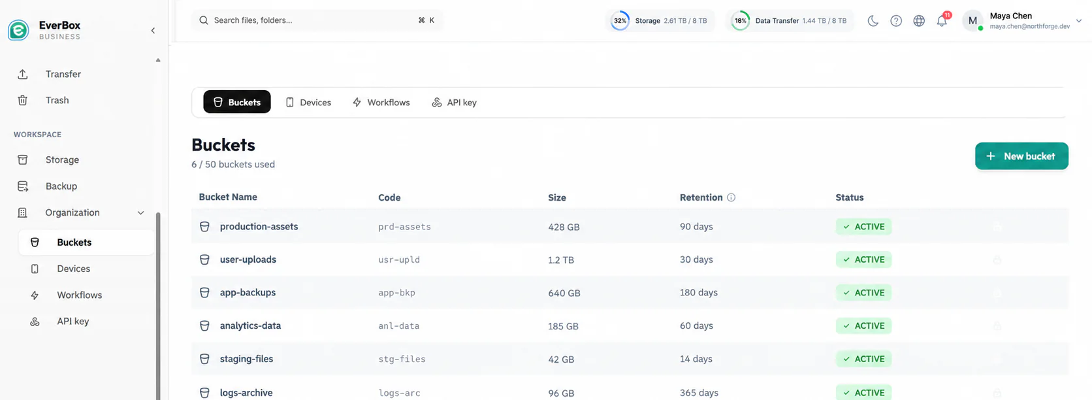Viewport: 1092px width, 400px height.
Task: Click the 428 GB size value
Action: 564,227
